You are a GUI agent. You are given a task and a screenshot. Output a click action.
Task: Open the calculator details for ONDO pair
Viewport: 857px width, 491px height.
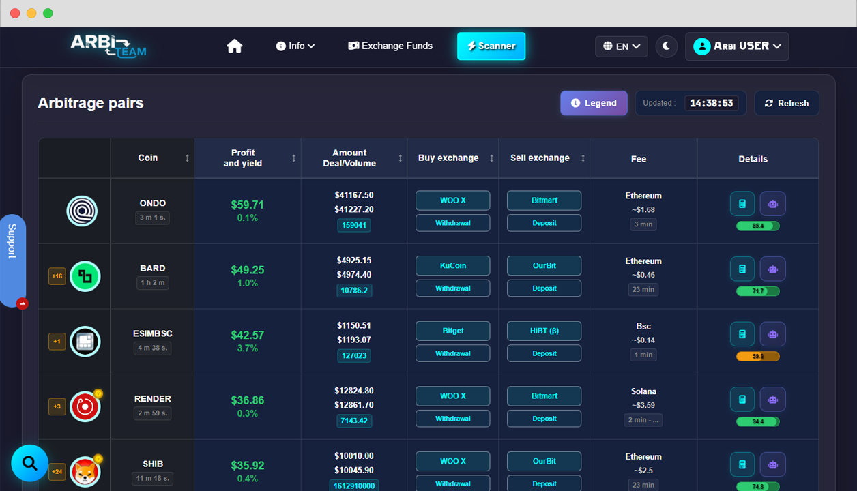tap(742, 203)
